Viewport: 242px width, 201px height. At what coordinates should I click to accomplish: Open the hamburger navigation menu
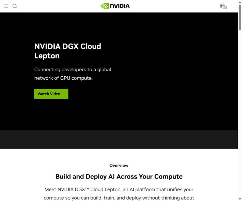pyautogui.click(x=6, y=6)
